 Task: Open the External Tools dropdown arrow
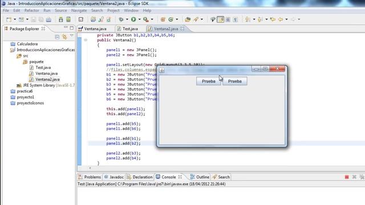tap(152, 19)
